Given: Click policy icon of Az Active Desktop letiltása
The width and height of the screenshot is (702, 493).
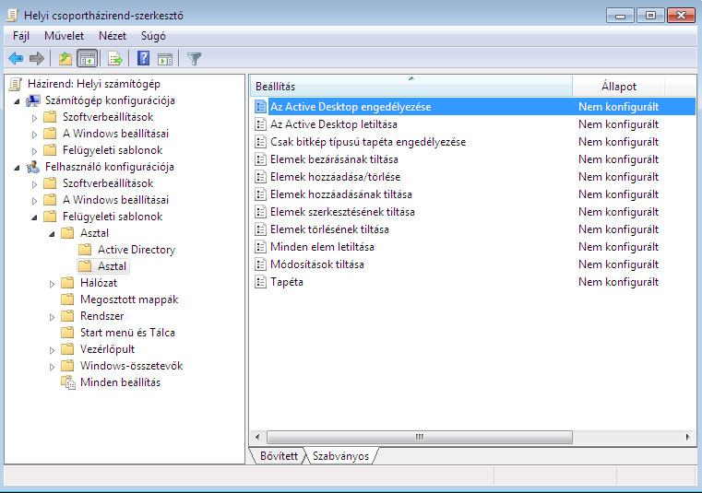Looking at the screenshot, I should coord(260,123).
